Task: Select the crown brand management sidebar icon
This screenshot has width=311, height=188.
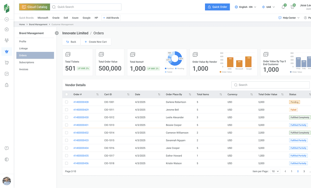Action: coord(7,51)
